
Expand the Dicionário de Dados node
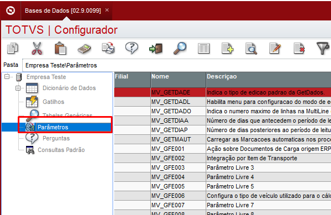tap(18, 88)
